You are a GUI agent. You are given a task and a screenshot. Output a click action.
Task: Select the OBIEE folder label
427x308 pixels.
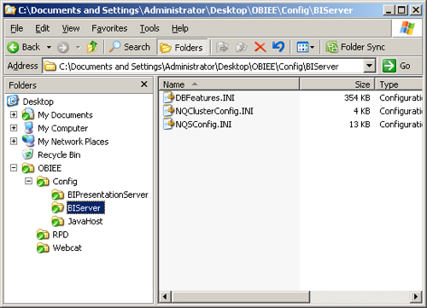click(50, 168)
